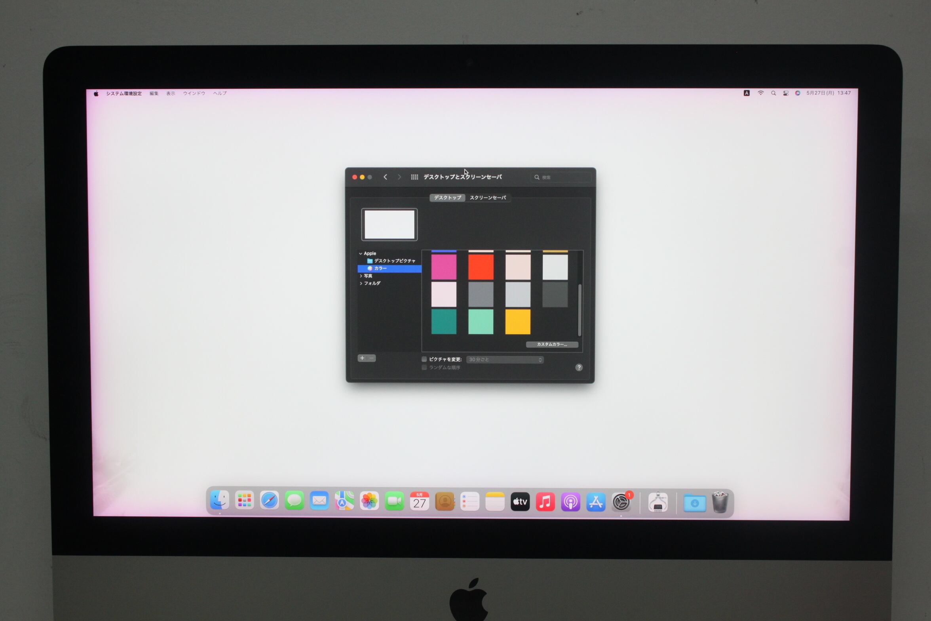The image size is (931, 621).
Task: Expand the フォルダ sidebar section
Action: [361, 284]
